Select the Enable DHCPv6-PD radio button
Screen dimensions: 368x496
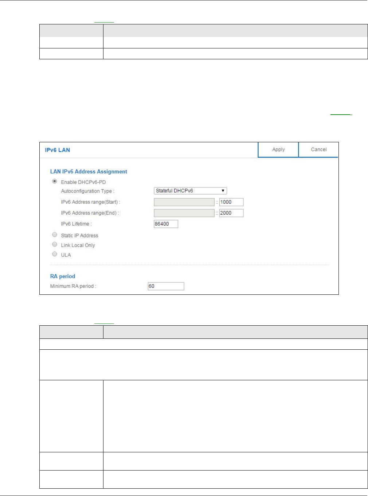[55, 181]
